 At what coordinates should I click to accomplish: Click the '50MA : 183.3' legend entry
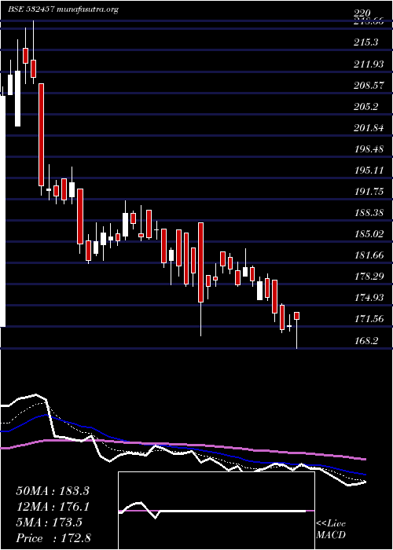(53, 491)
